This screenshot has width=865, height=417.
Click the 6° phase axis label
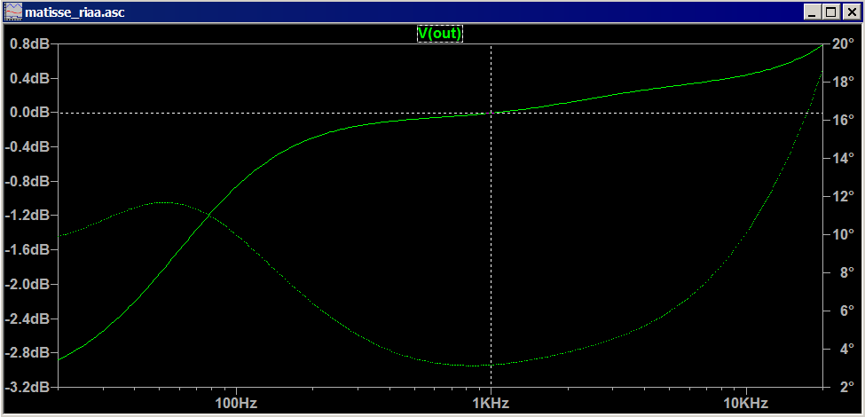840,311
